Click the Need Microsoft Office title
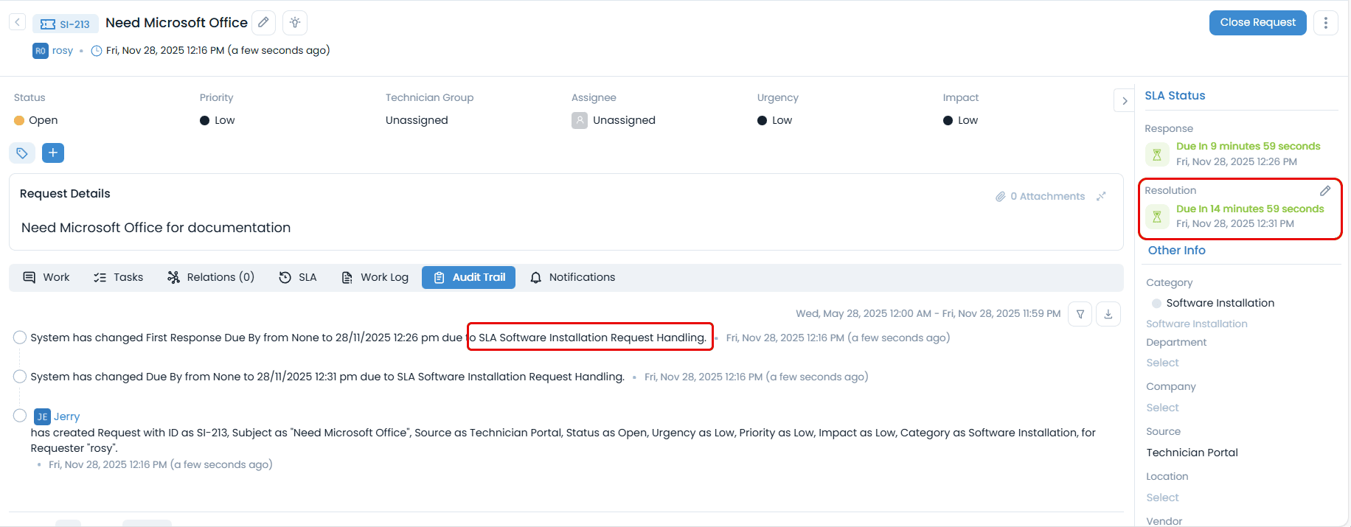The height and width of the screenshot is (527, 1351). (176, 23)
